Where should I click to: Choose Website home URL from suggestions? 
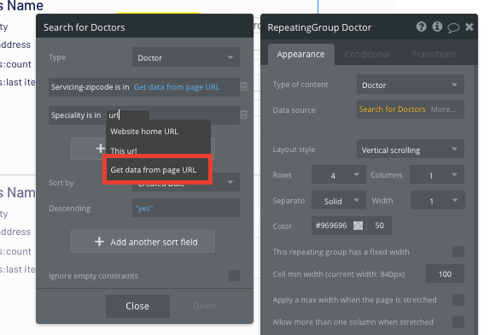(144, 132)
